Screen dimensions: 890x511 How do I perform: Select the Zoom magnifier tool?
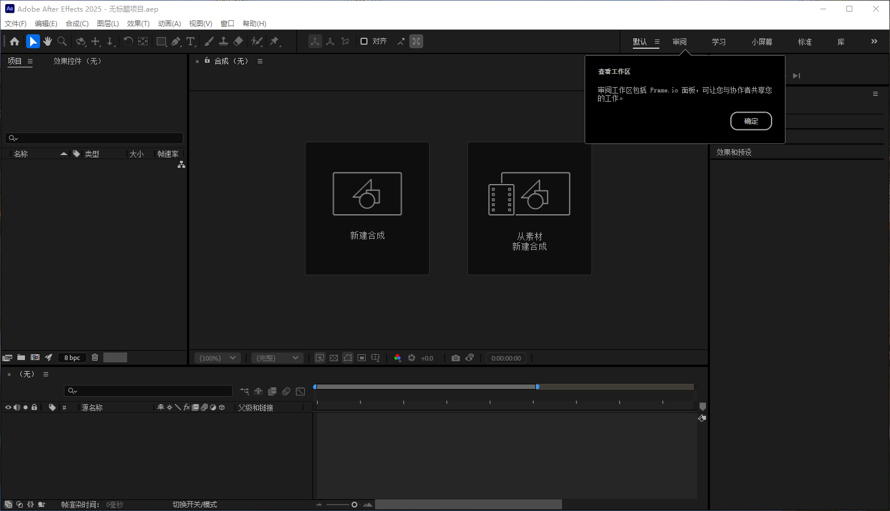62,41
